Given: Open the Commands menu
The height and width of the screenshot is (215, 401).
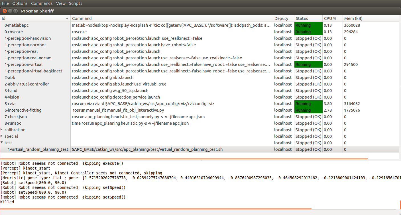Looking at the screenshot, I should pyautogui.click(x=42, y=3).
